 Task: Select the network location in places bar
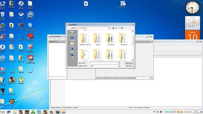[x=72, y=56]
